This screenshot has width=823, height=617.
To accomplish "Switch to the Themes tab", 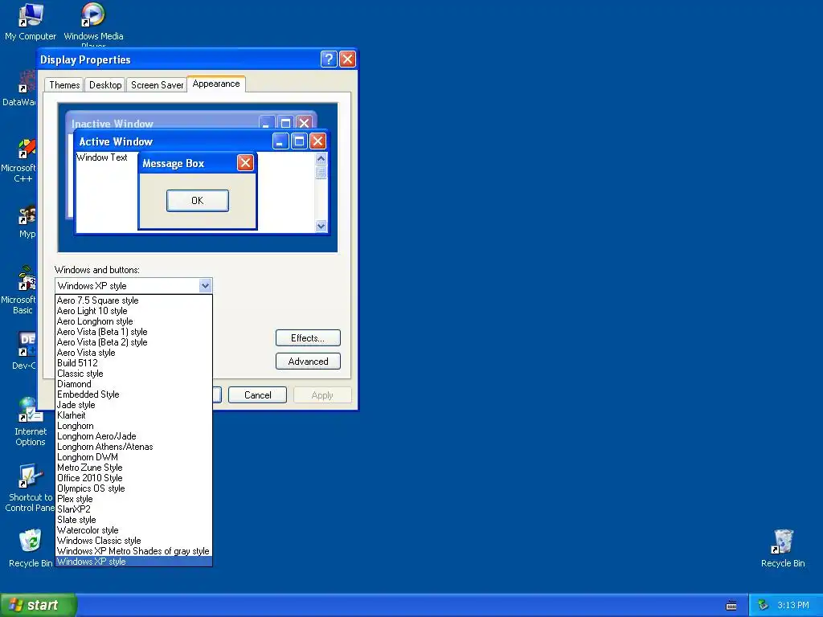I will pyautogui.click(x=64, y=85).
